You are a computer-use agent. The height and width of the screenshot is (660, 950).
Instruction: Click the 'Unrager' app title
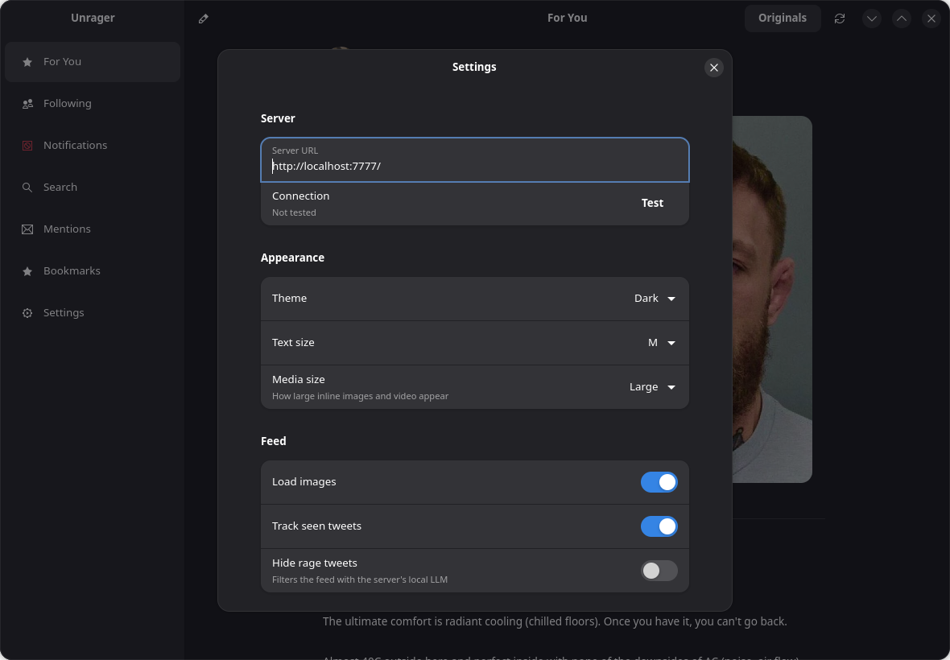pos(93,19)
